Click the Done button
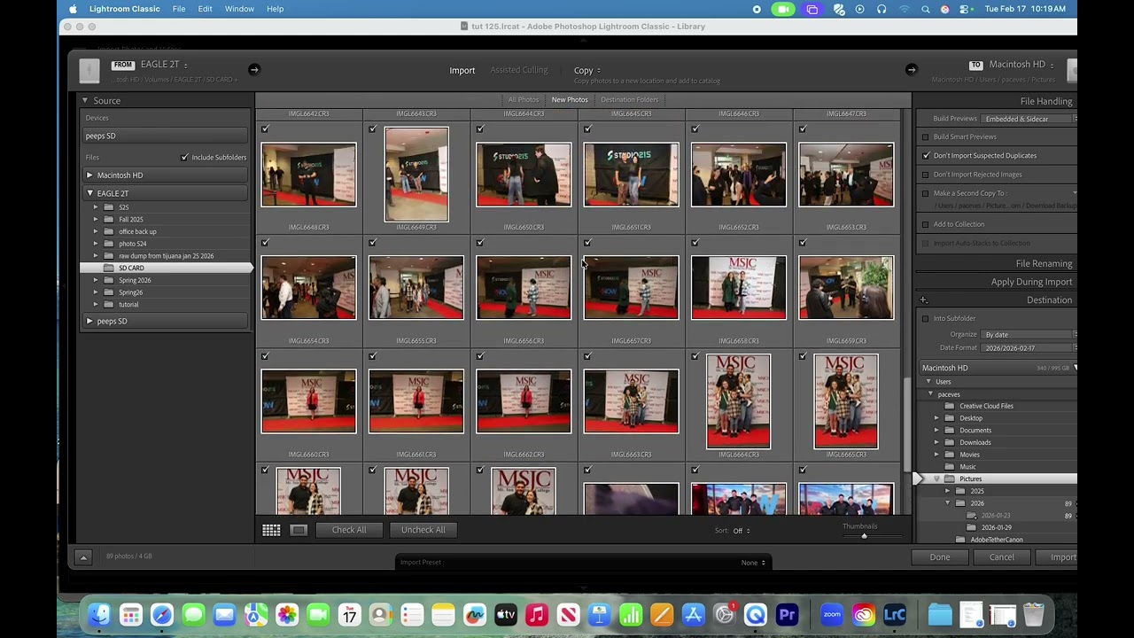The image size is (1134, 638). click(x=940, y=557)
